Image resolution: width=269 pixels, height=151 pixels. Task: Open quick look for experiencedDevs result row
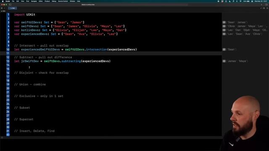tap(224, 34)
